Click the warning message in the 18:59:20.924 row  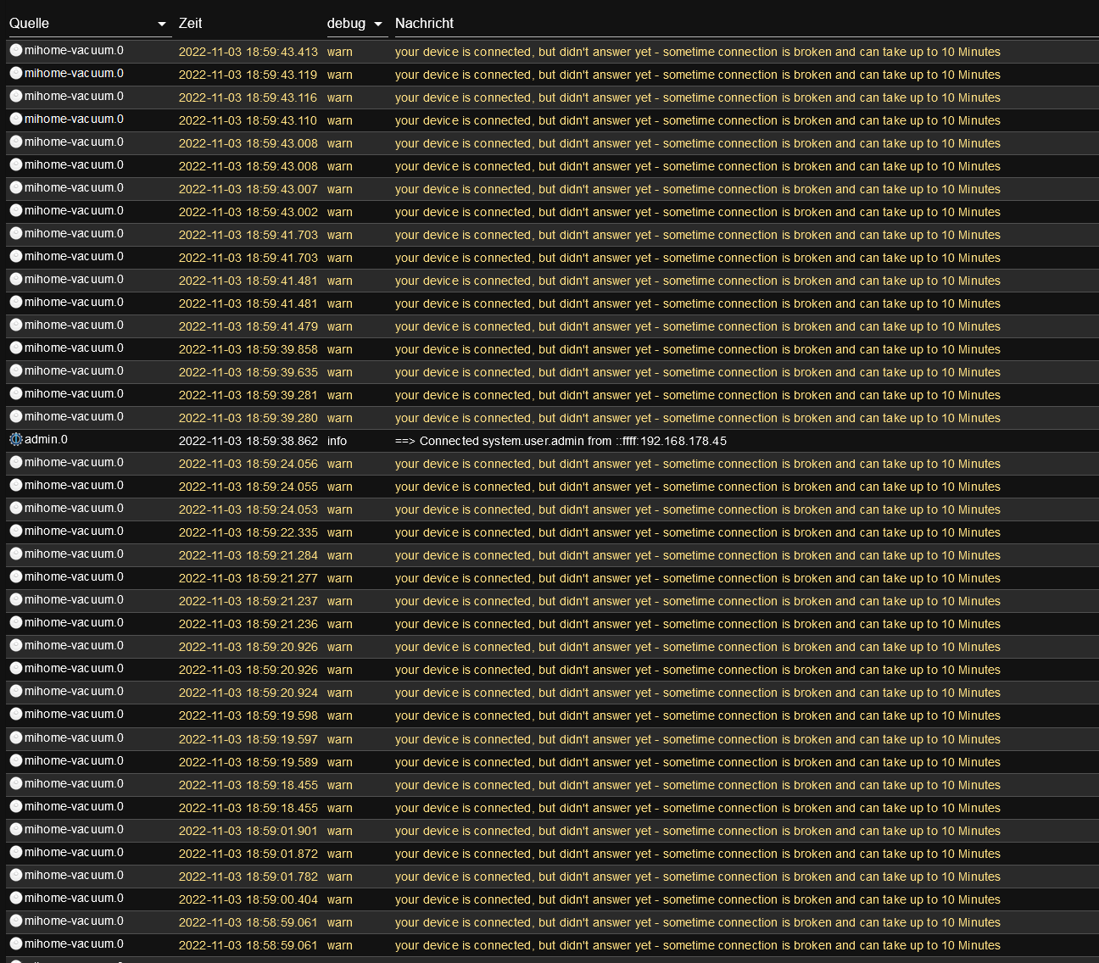tap(698, 693)
